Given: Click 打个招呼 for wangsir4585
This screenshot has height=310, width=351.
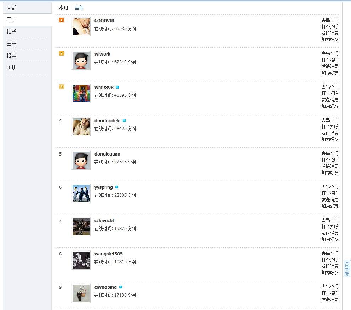Looking at the screenshot, I should coord(330,260).
